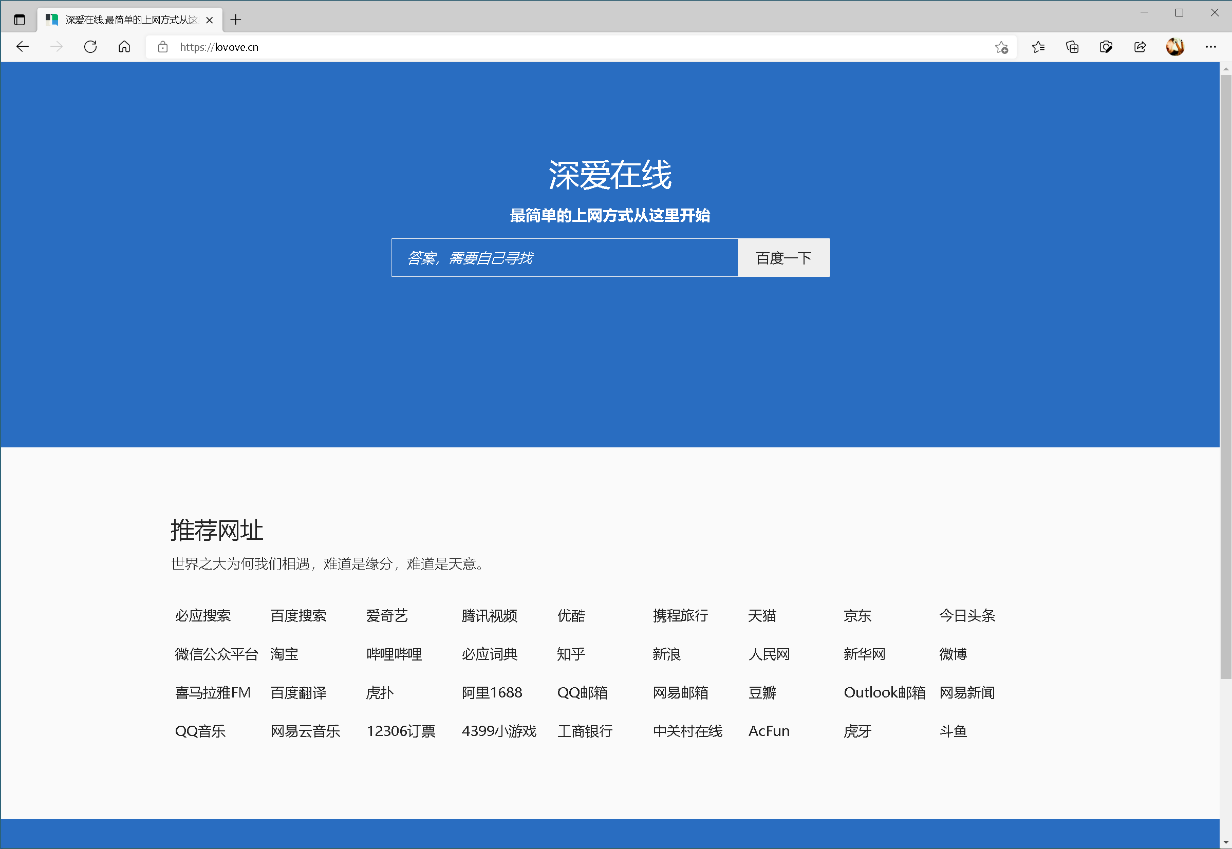Open the 爱奇艺 link
This screenshot has height=849, width=1232.
[x=387, y=615]
